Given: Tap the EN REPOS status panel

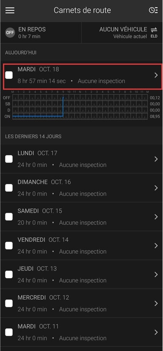Looking at the screenshot, I should pos(41,33).
